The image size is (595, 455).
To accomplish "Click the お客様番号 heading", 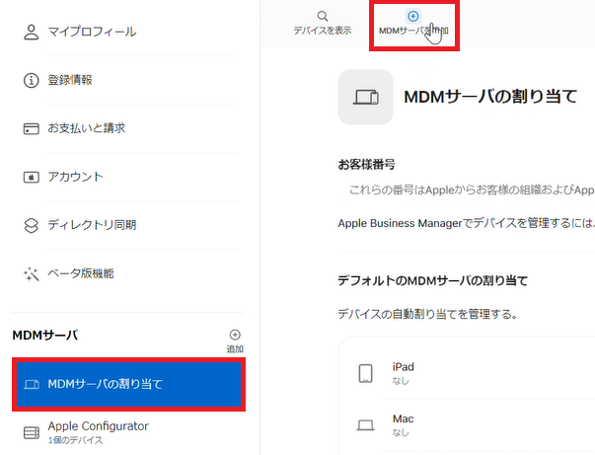I will coord(366,164).
